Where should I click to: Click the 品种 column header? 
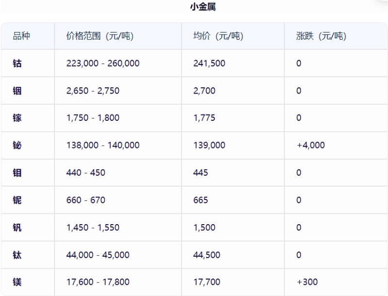tap(21, 36)
